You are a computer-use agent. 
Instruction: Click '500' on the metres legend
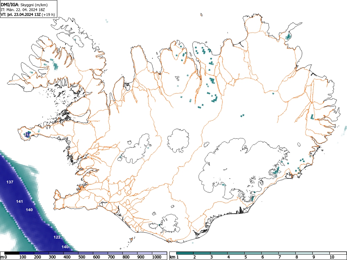[x=82, y=257]
